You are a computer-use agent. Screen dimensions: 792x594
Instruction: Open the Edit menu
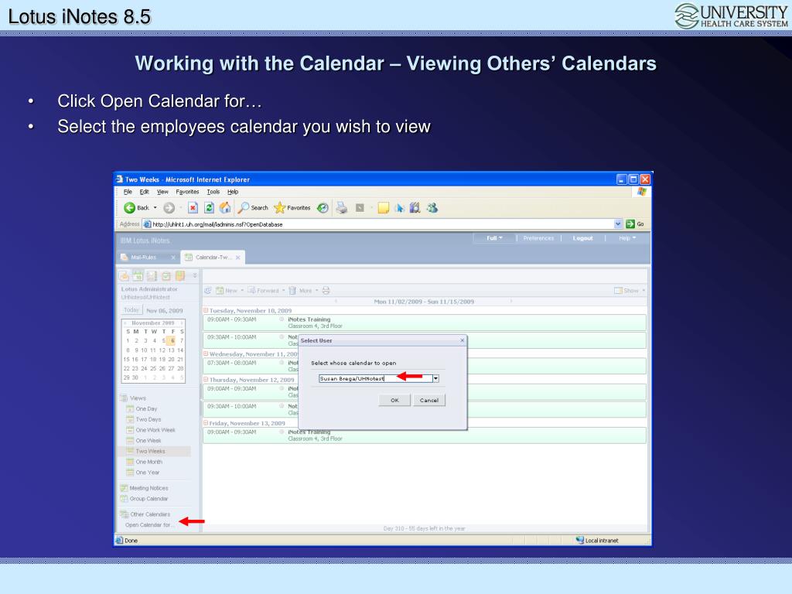click(x=144, y=192)
